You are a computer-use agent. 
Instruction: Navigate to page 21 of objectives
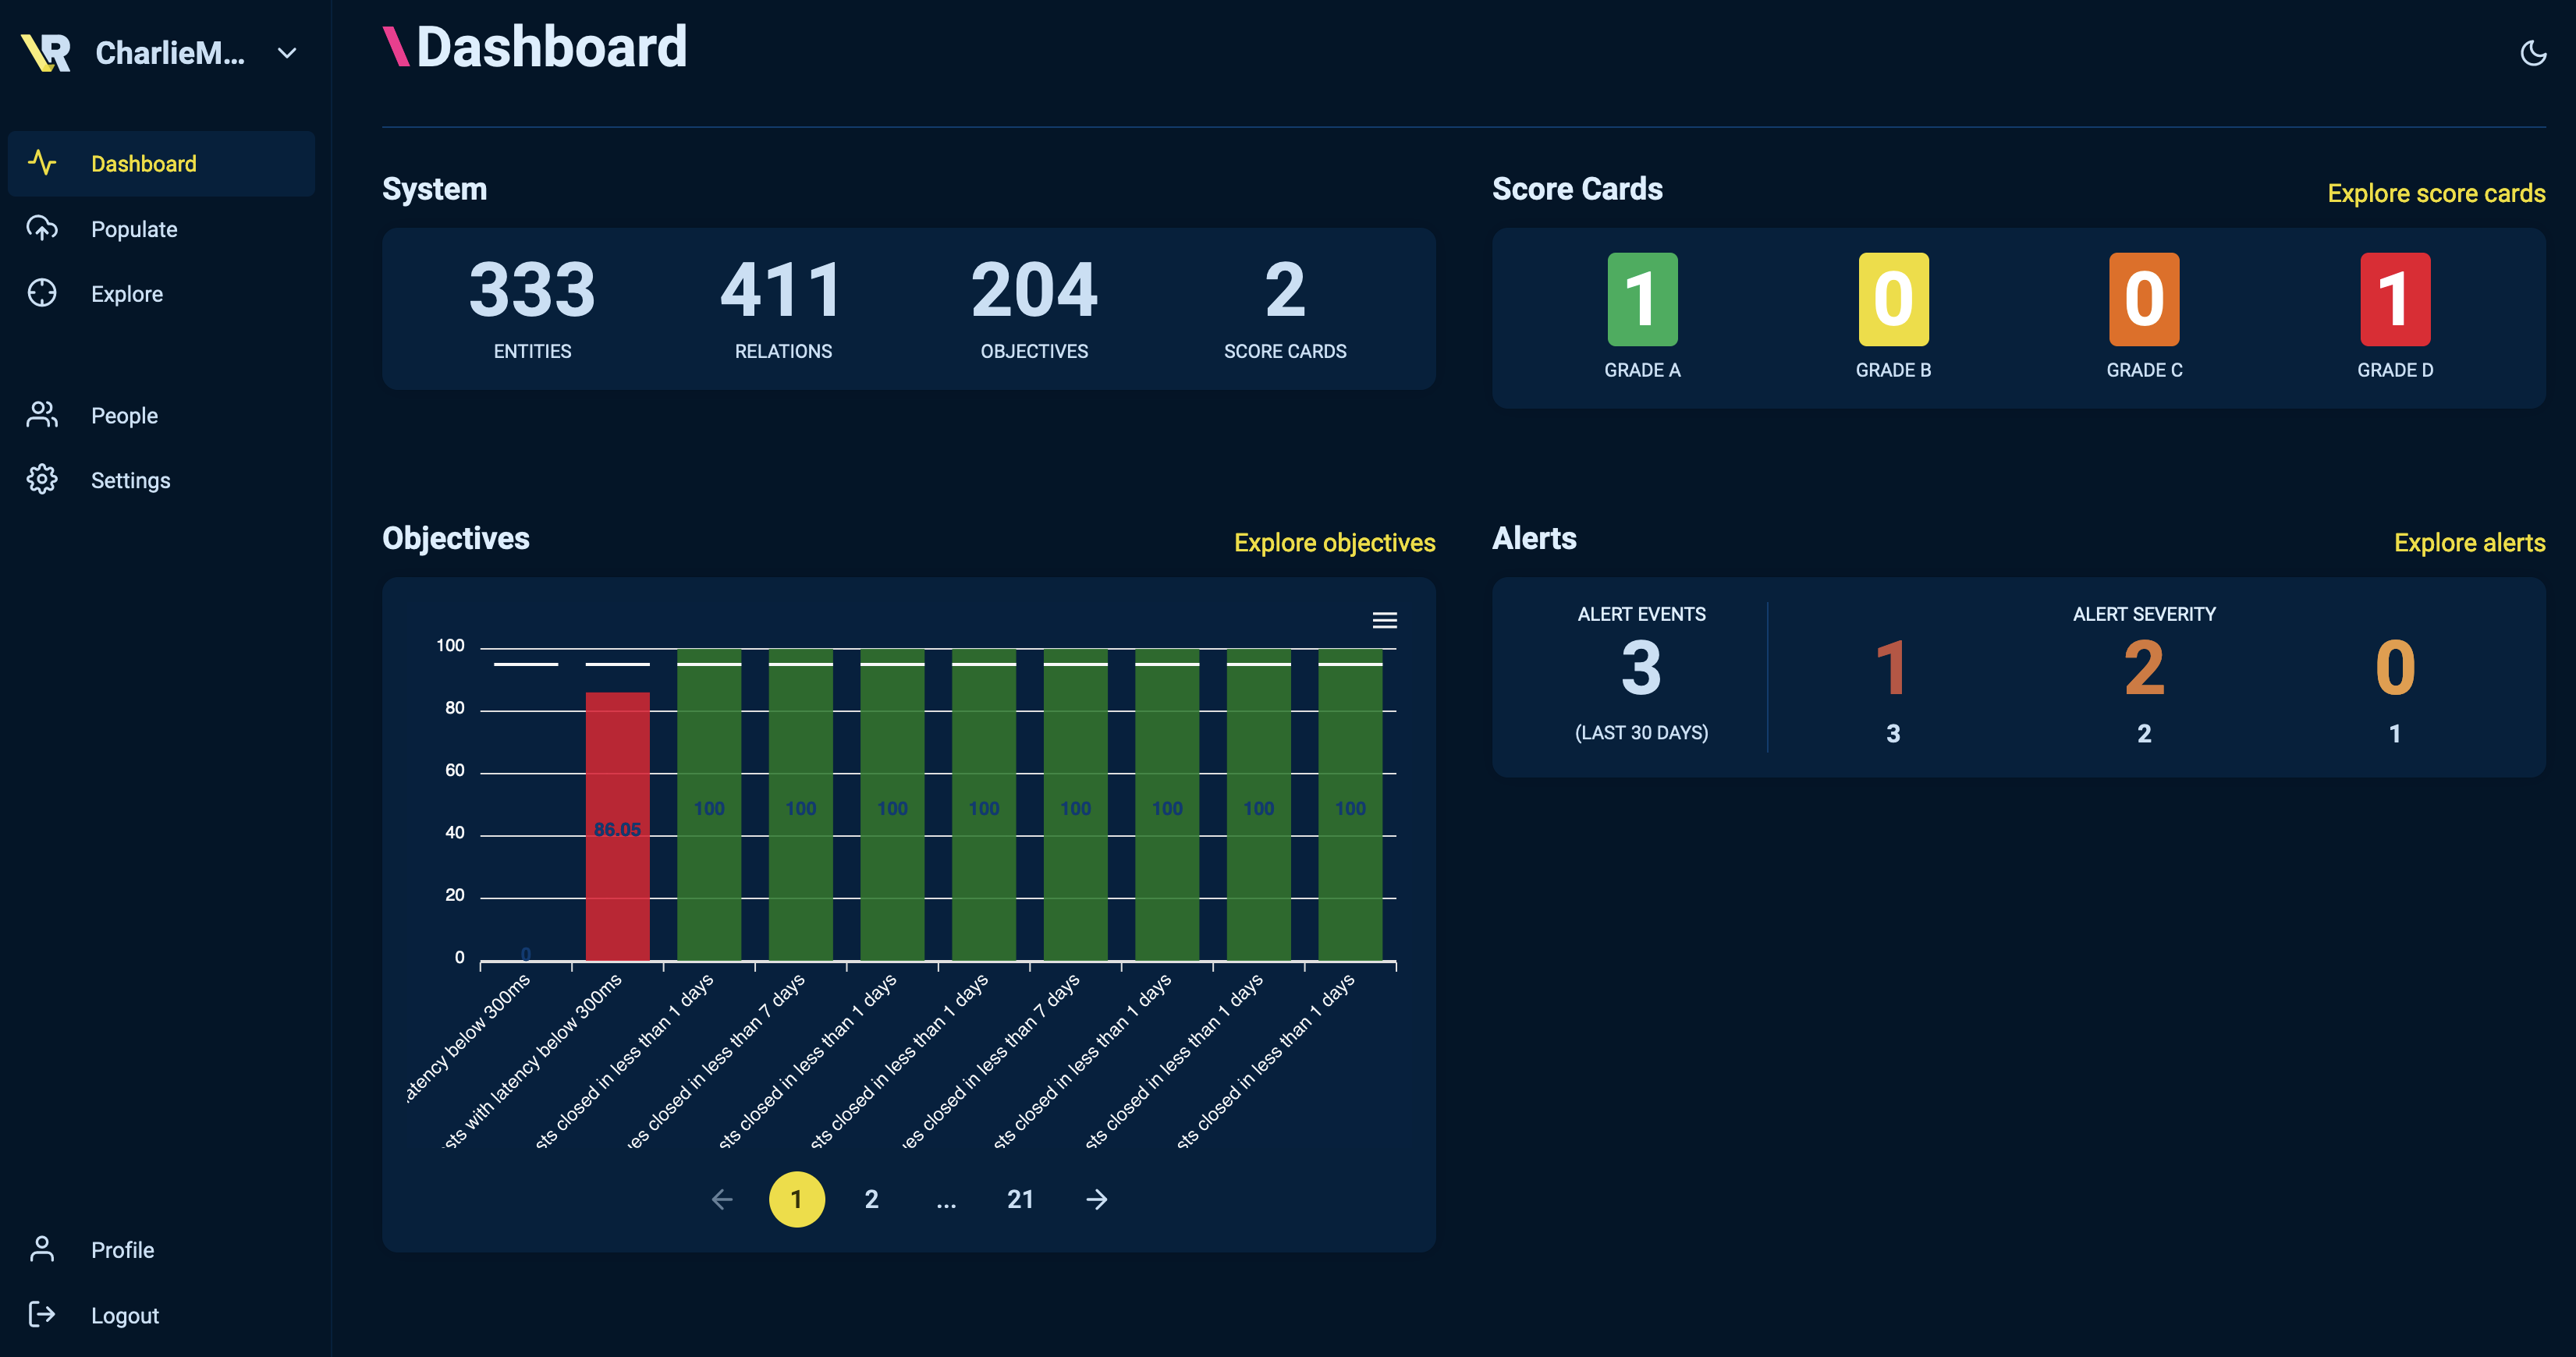coord(1020,1200)
